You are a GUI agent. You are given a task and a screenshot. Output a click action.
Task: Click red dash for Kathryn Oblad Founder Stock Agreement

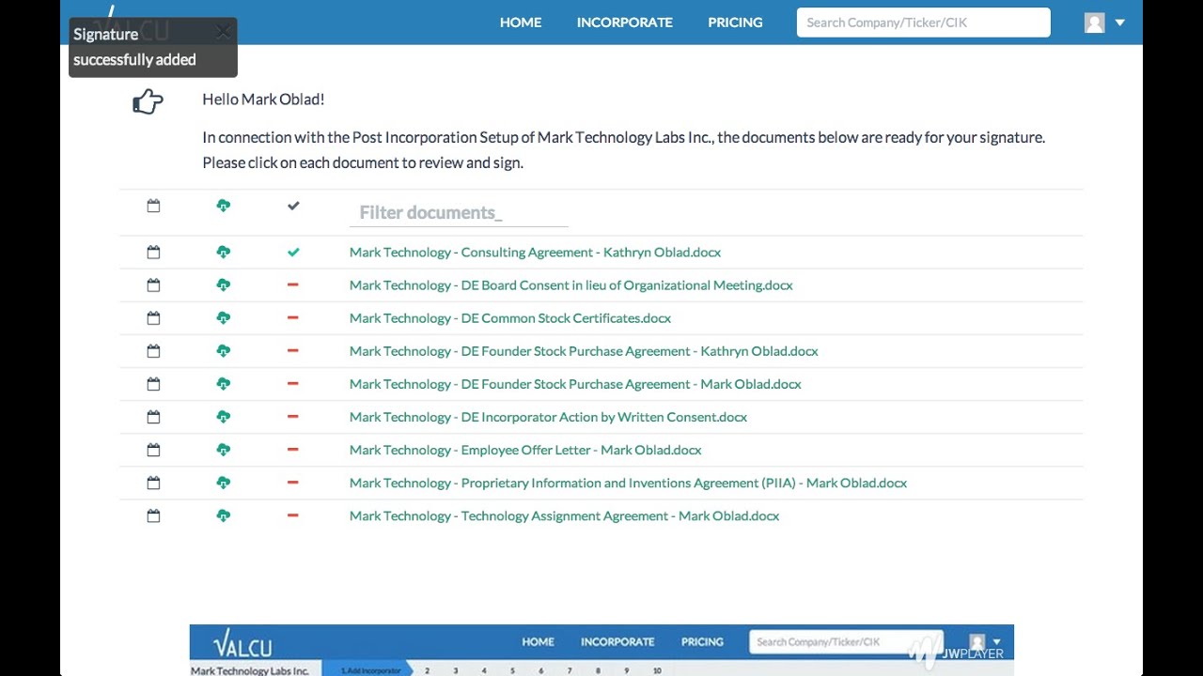coord(293,350)
